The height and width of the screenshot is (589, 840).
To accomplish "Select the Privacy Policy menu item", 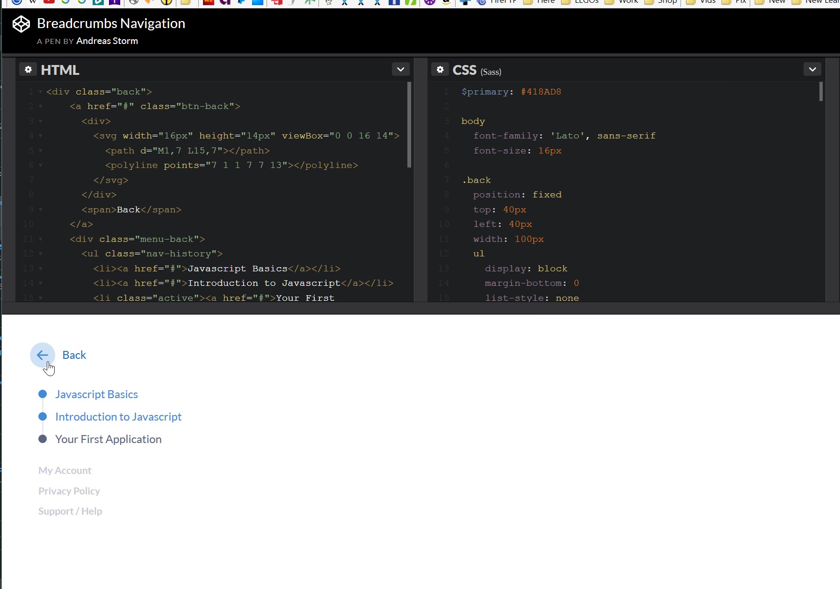I will click(x=69, y=491).
